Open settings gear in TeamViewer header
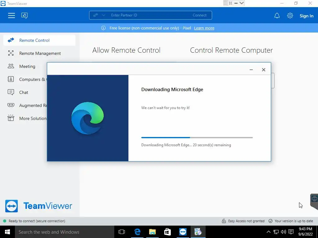The width and height of the screenshot is (318, 238). point(290,15)
